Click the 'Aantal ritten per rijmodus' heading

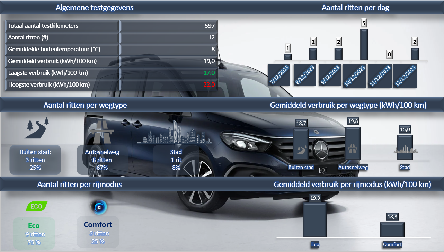click(80, 184)
